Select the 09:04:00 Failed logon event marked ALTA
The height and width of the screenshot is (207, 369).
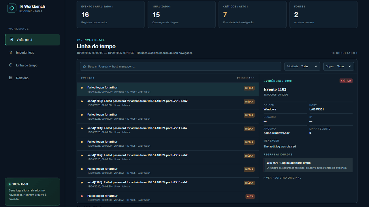point(168,197)
